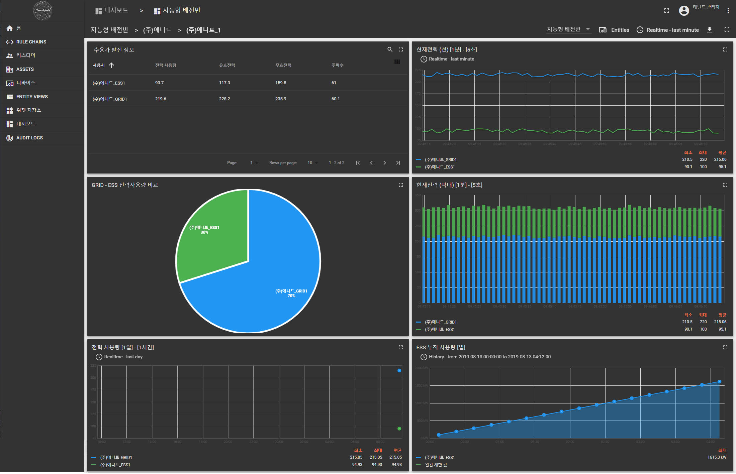
Task: Click the 지능형 배전반 breadcrumb in top bar
Action: 177,11
